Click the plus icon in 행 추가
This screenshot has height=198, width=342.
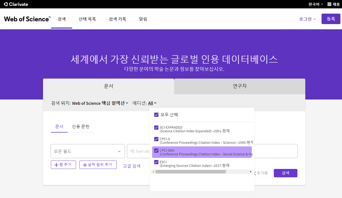(x=56, y=165)
